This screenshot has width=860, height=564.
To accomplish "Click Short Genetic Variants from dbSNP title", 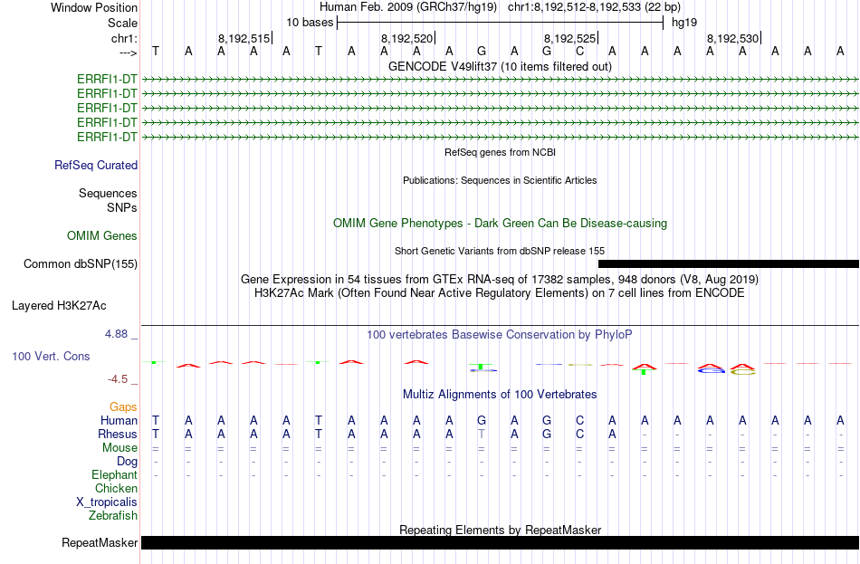I will [x=501, y=251].
